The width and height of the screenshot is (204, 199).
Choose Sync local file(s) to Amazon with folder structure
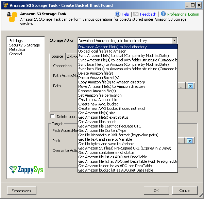pos(128,69)
